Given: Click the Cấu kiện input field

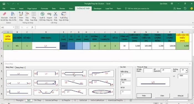Looking at the screenshot, I should coord(126,83).
